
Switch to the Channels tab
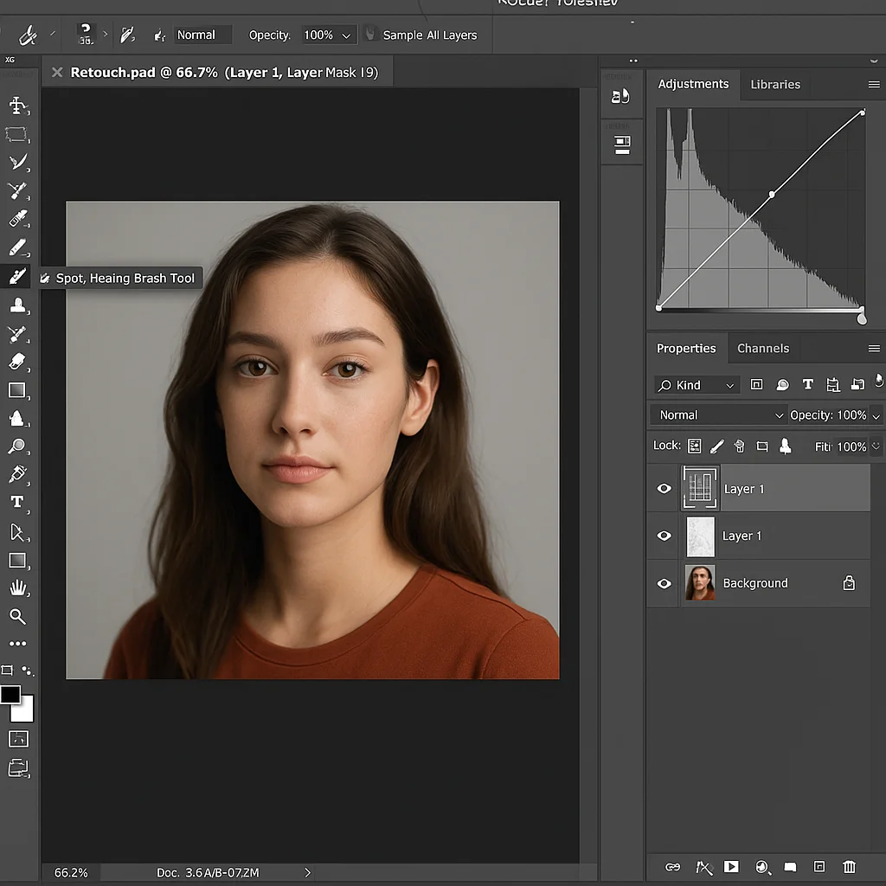click(x=762, y=349)
